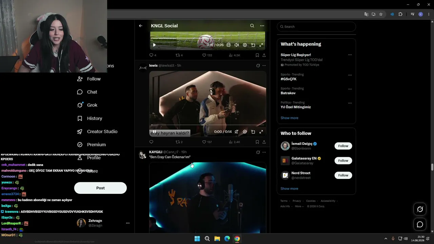Image resolution: width=434 pixels, height=244 pixels.
Task: Open more menu on lewis's post
Action: (x=264, y=65)
